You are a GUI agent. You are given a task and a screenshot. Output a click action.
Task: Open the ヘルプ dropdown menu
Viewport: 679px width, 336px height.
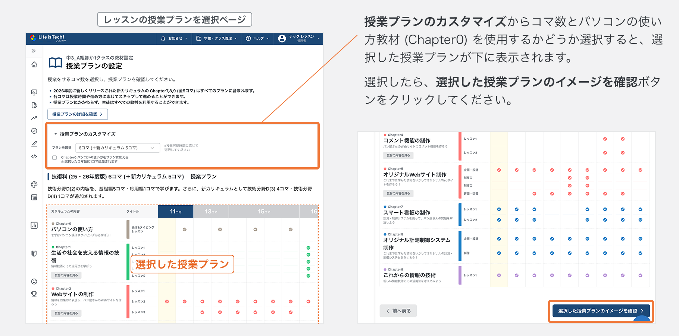pos(257,38)
